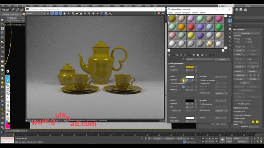Image resolution: width=264 pixels, height=148 pixels.
Task: Collapse the Basic parameters rollout
Action: click(176, 64)
